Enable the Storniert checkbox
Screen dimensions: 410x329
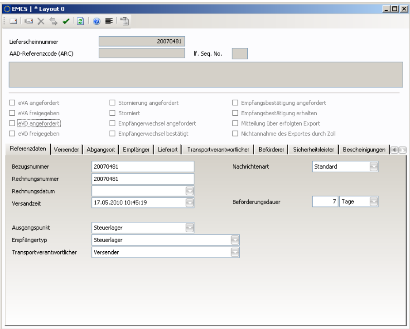pos(114,113)
